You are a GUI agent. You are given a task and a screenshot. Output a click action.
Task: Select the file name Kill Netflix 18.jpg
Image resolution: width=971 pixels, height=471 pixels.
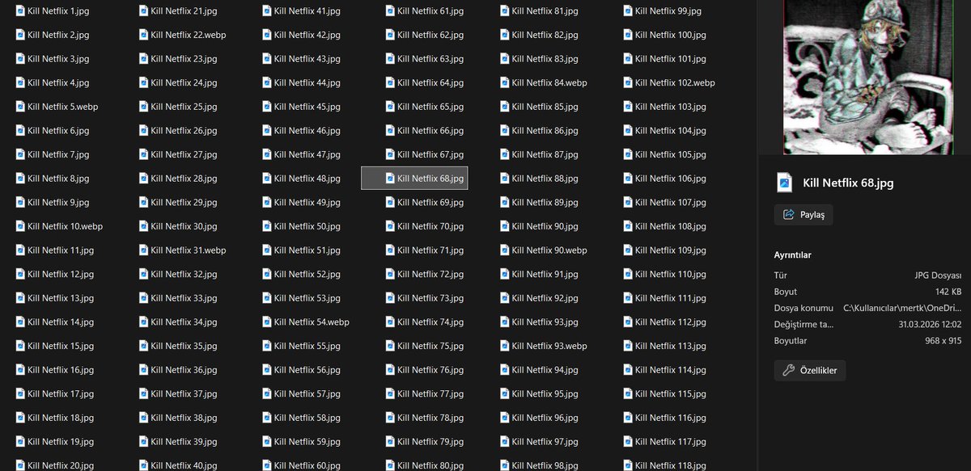(61, 418)
